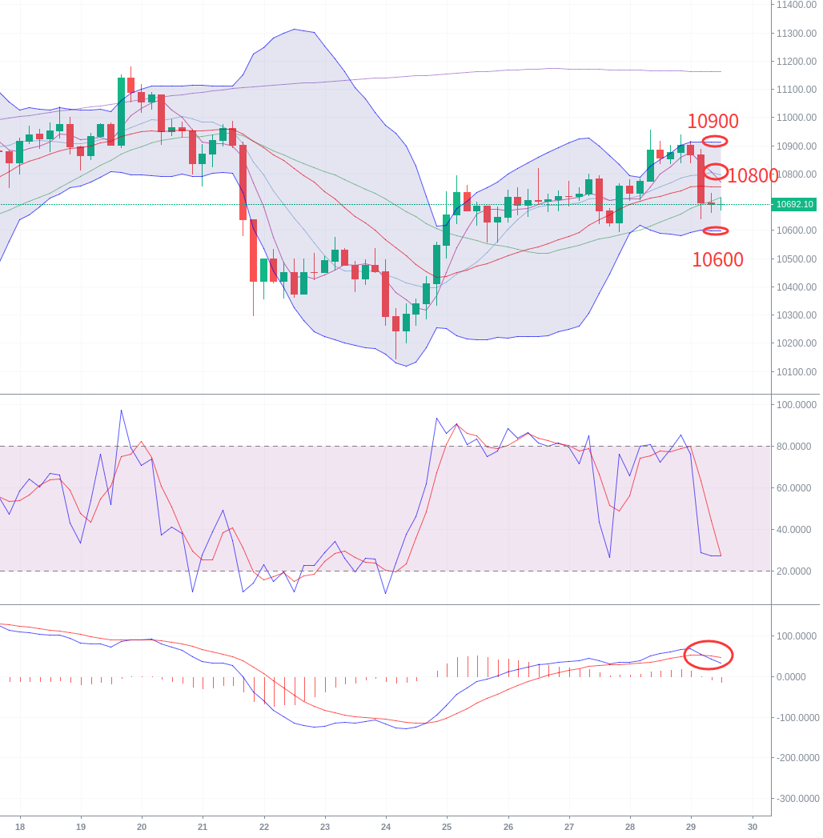Screen dimensions: 823x838
Task: Click date label 21 on the time axis
Action: point(203,827)
